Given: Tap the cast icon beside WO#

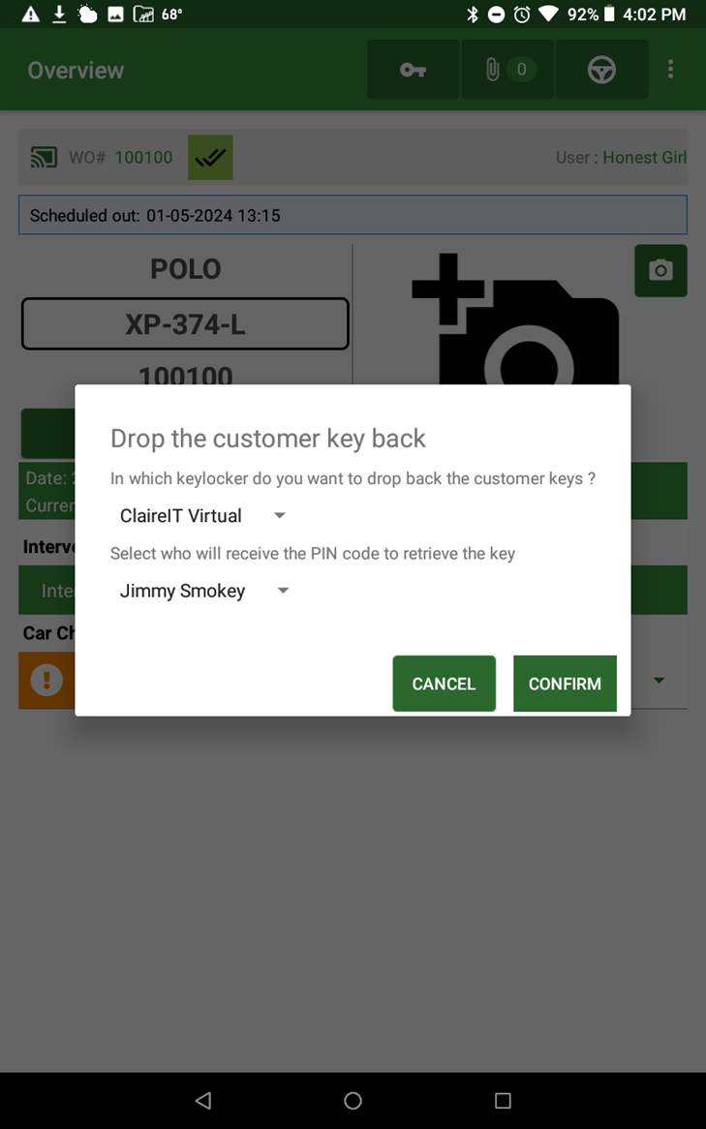Looking at the screenshot, I should (x=44, y=157).
